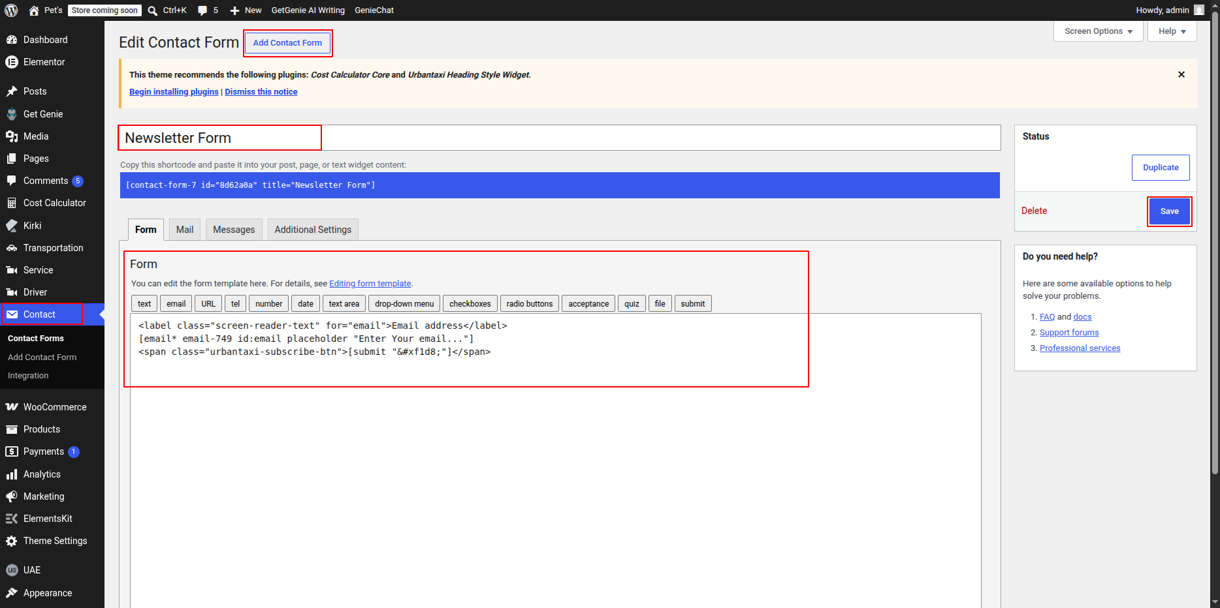The height and width of the screenshot is (608, 1220).
Task: Insert a radio buttons tag
Action: click(x=530, y=304)
